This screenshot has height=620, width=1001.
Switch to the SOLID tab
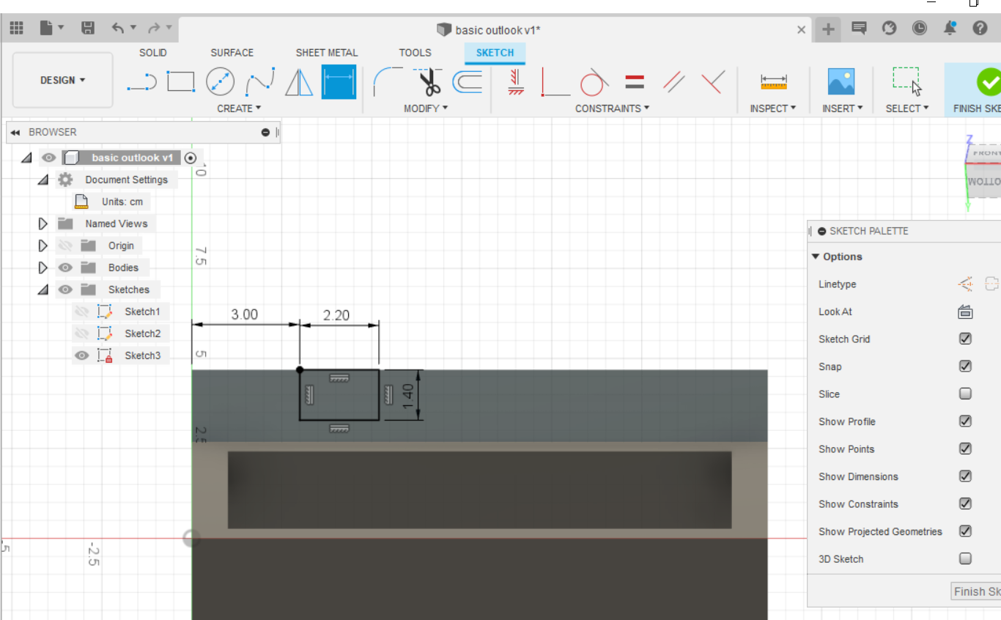(153, 52)
